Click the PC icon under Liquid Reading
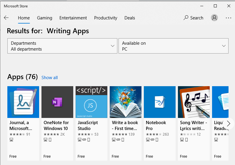Image resolution: width=235 pixels, height=165 pixels. (x=216, y=140)
